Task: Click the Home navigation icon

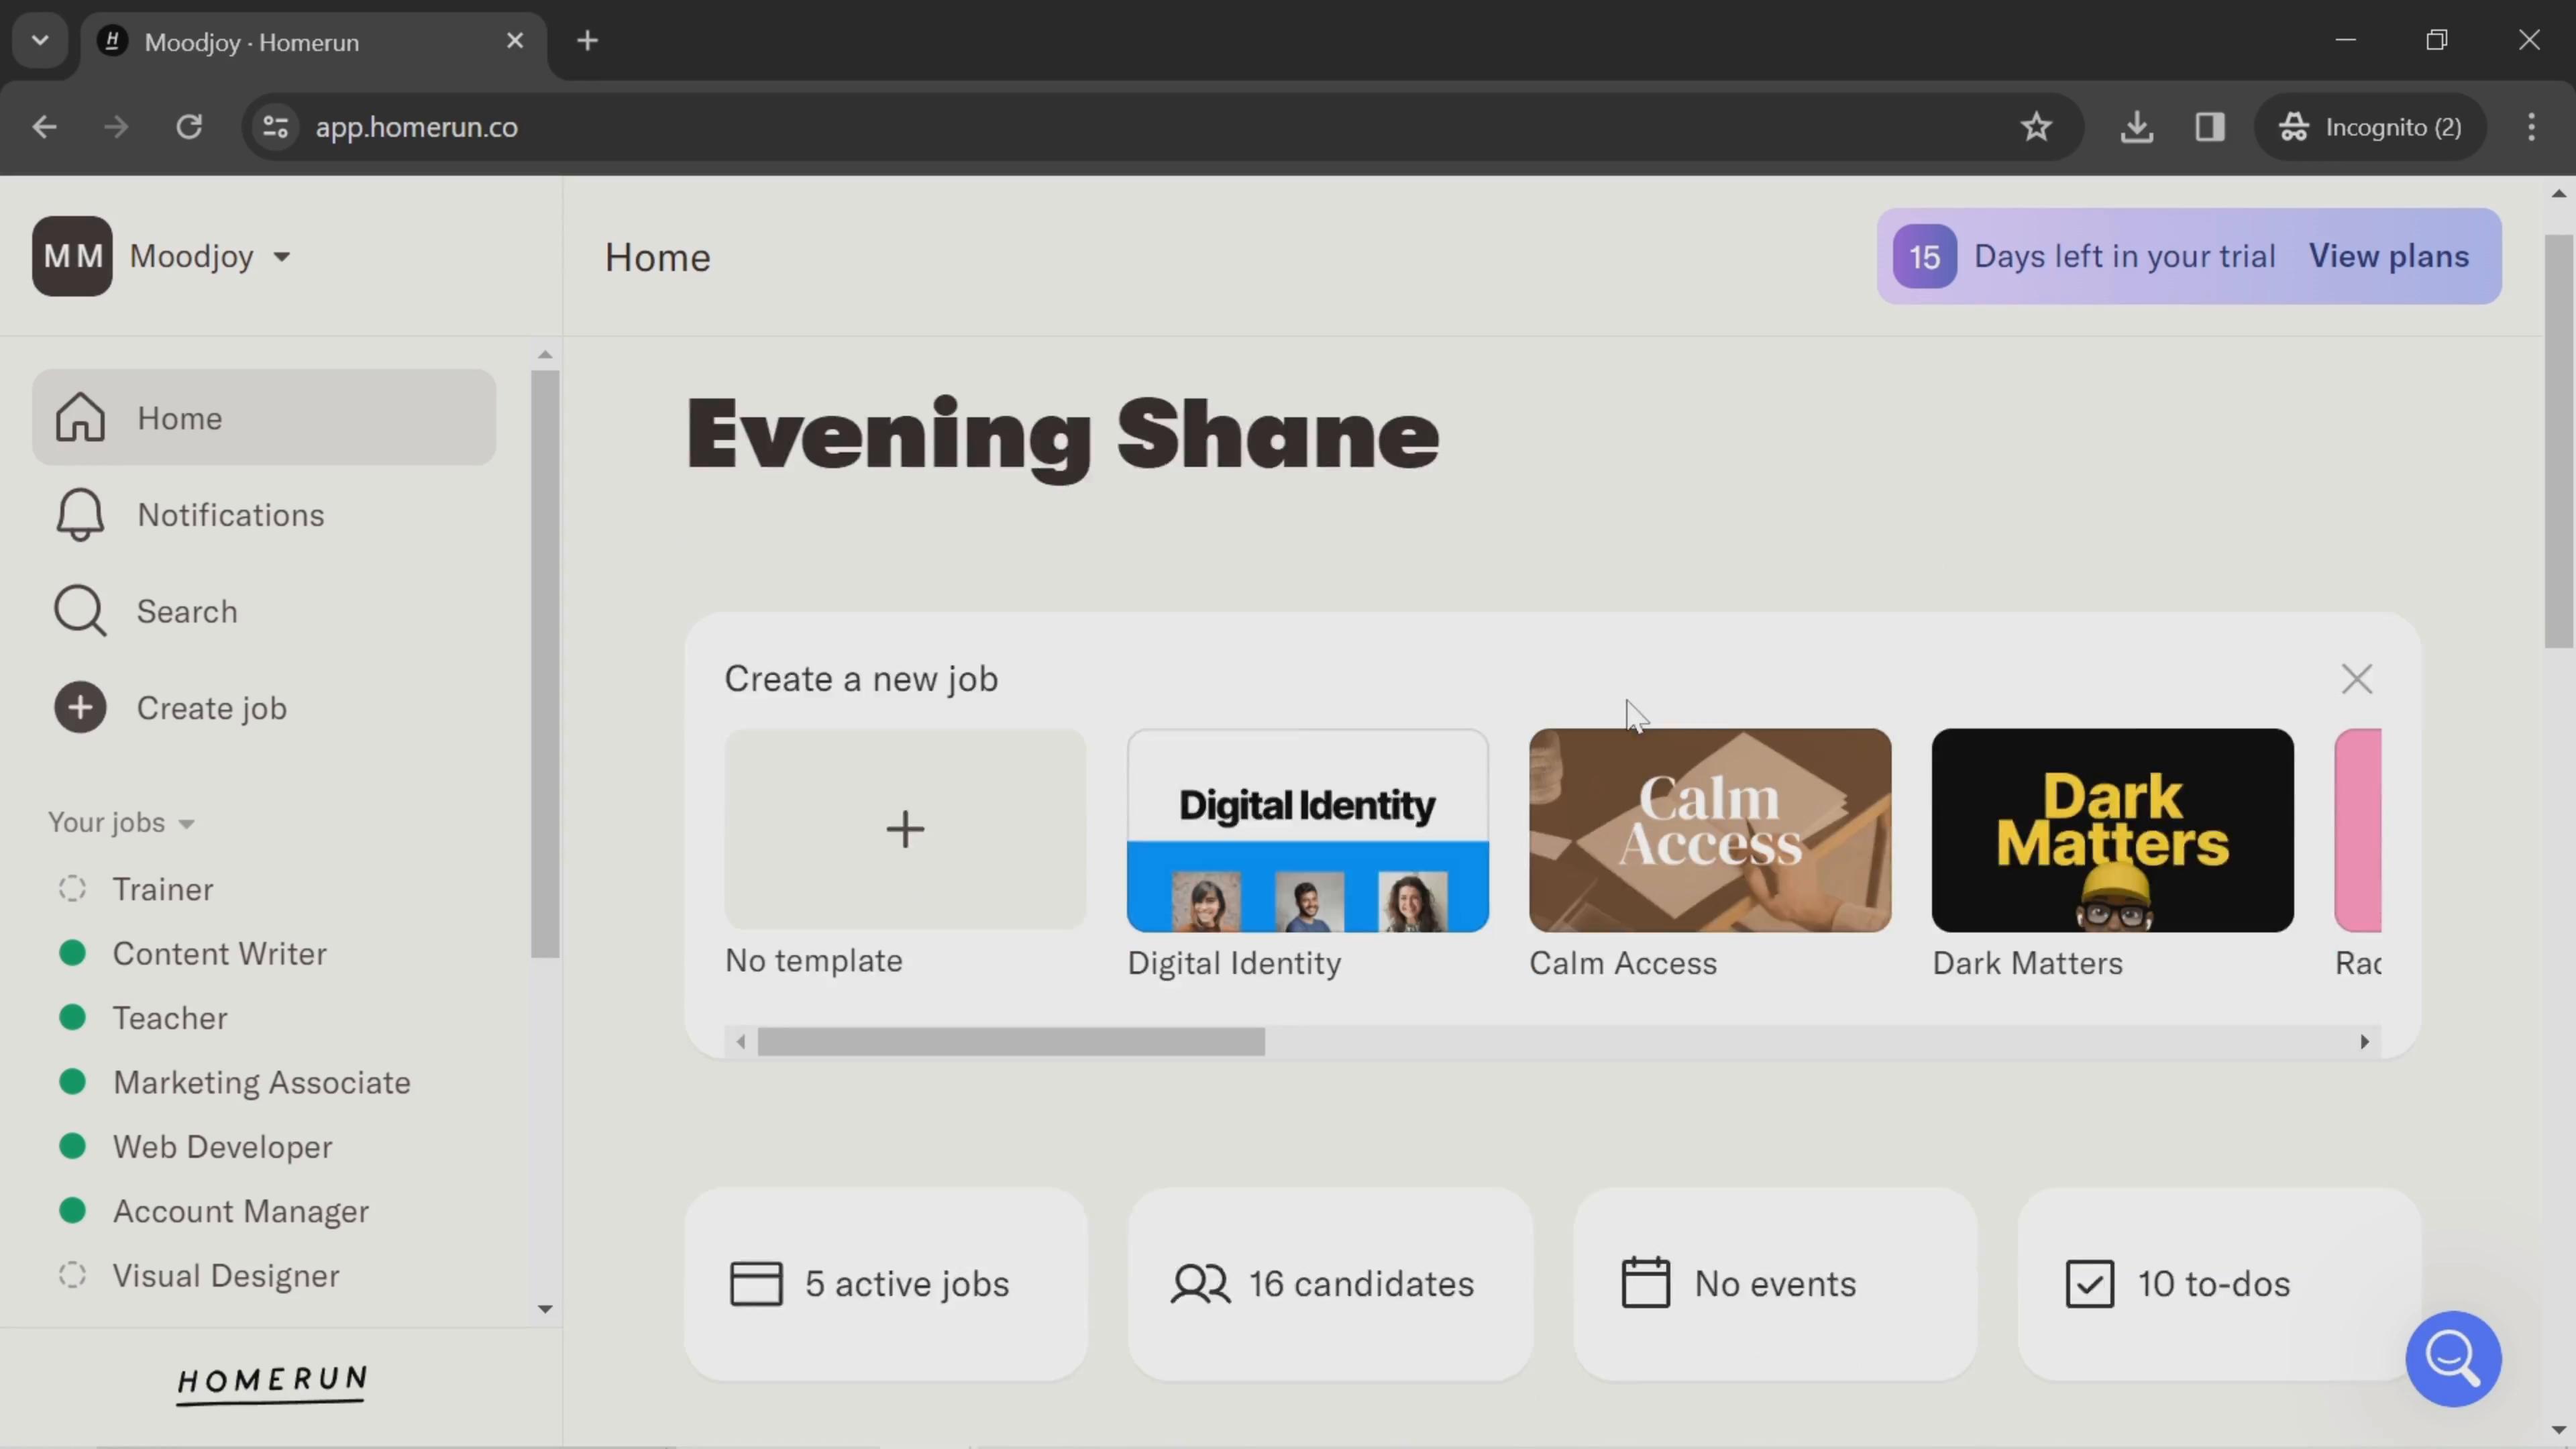Action: [x=78, y=416]
